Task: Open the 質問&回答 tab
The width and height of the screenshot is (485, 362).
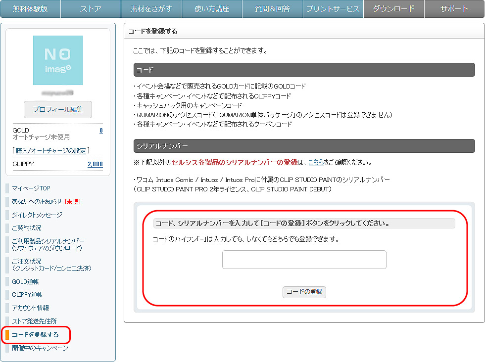Action: click(273, 9)
